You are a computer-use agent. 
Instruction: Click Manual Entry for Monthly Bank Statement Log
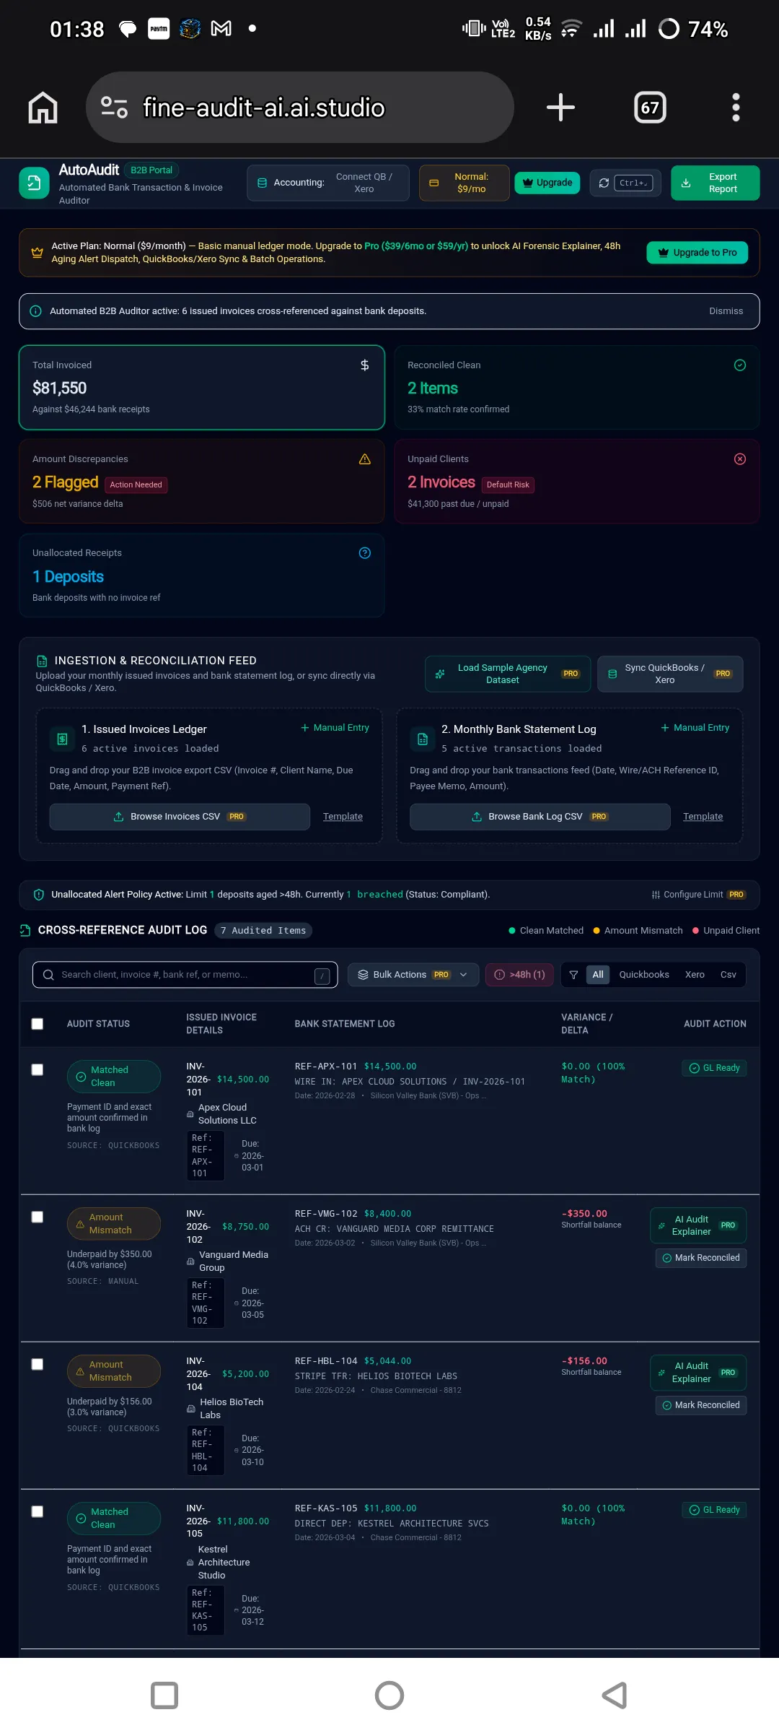(695, 728)
